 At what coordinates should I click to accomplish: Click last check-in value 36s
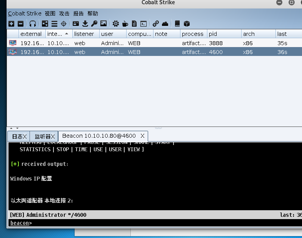[x=282, y=52]
